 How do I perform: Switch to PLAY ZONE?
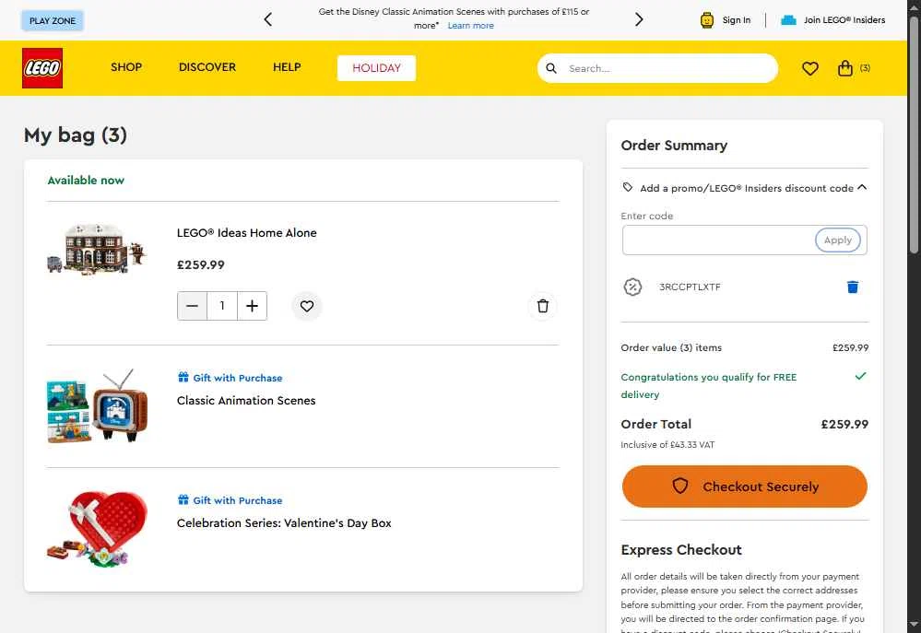tap(53, 20)
